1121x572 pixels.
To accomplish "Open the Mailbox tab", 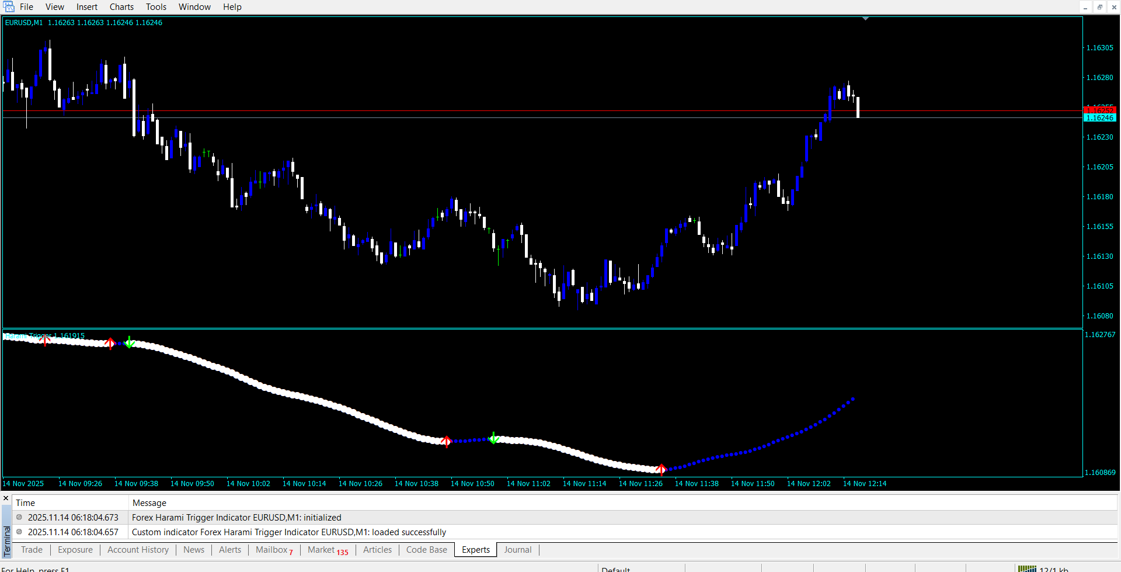I will pos(273,550).
